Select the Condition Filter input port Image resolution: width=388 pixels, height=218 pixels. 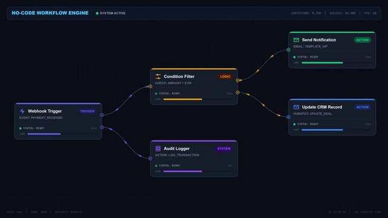(150, 87)
